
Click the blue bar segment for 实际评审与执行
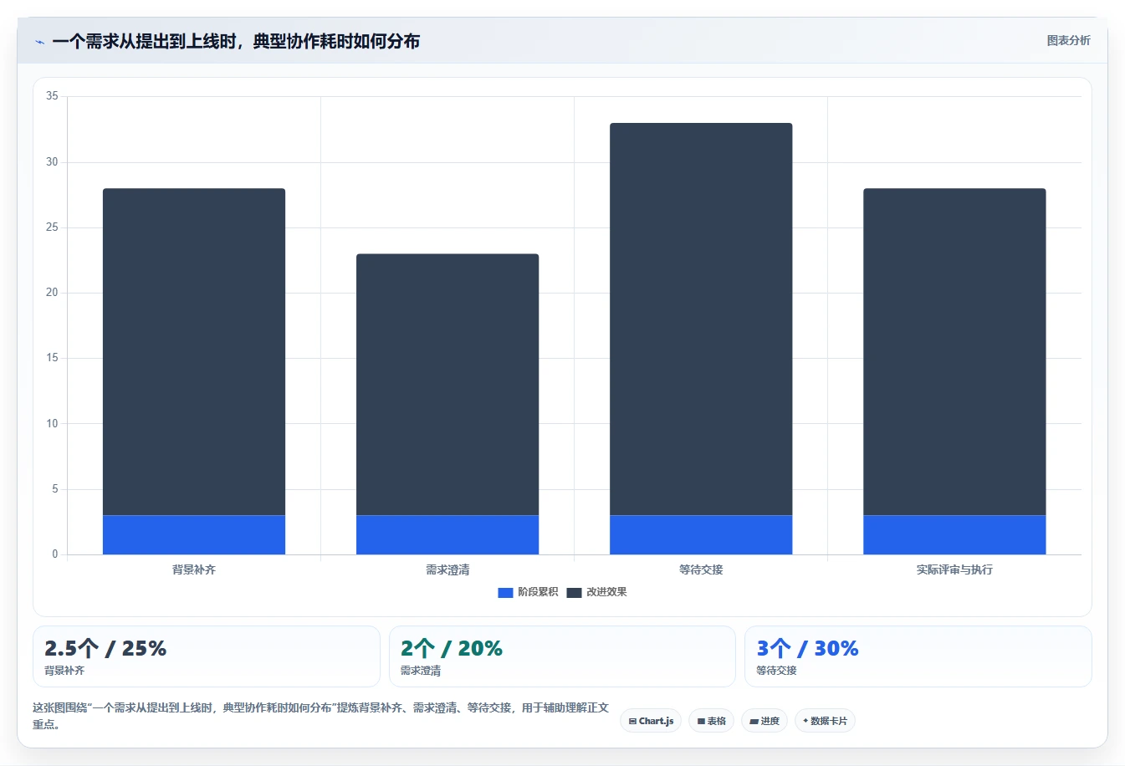pyautogui.click(x=954, y=535)
